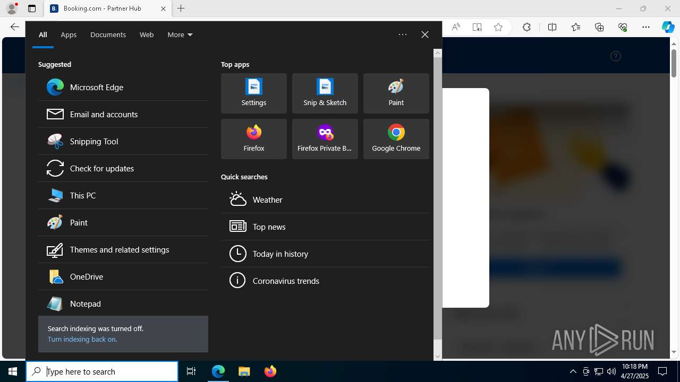This screenshot has height=382, width=680.
Task: Open Edge profile icon
Action: pyautogui.click(x=12, y=8)
